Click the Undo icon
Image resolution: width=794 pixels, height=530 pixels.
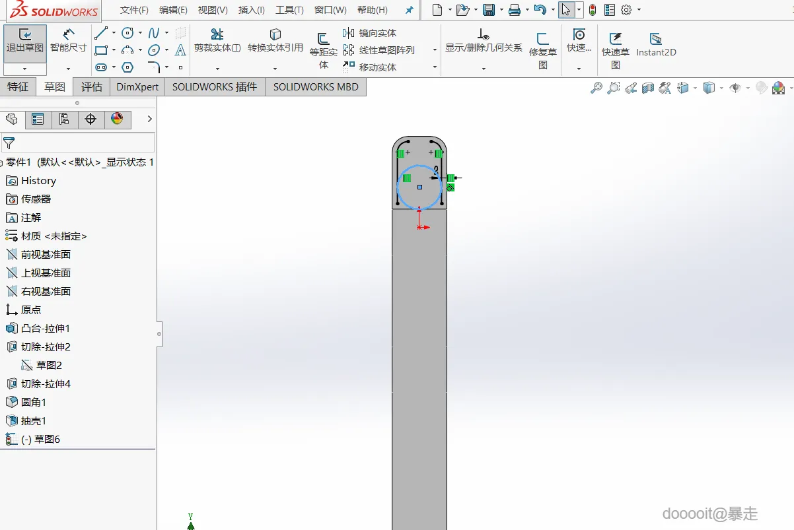[540, 10]
